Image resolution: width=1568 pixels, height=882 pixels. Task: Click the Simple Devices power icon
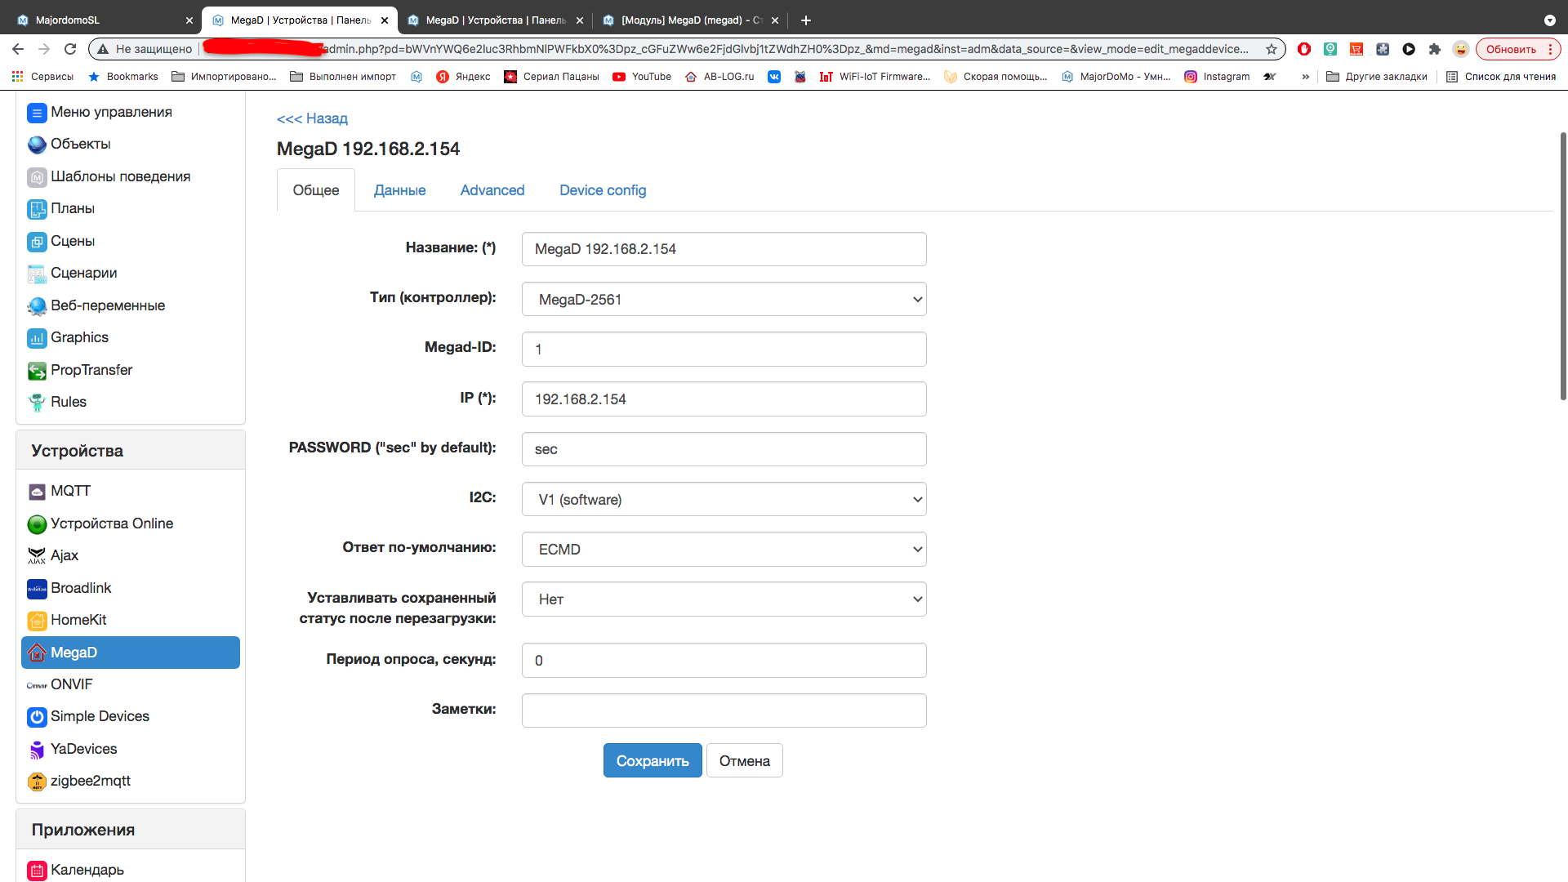[37, 717]
